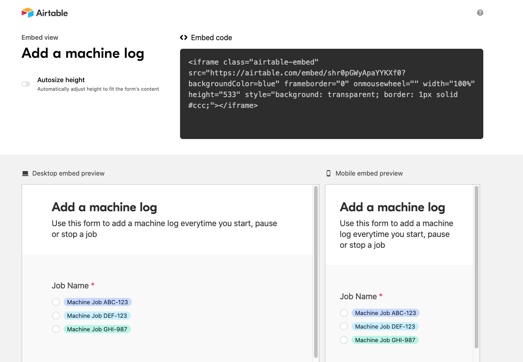Toggle the Autosize height switch

click(x=26, y=84)
